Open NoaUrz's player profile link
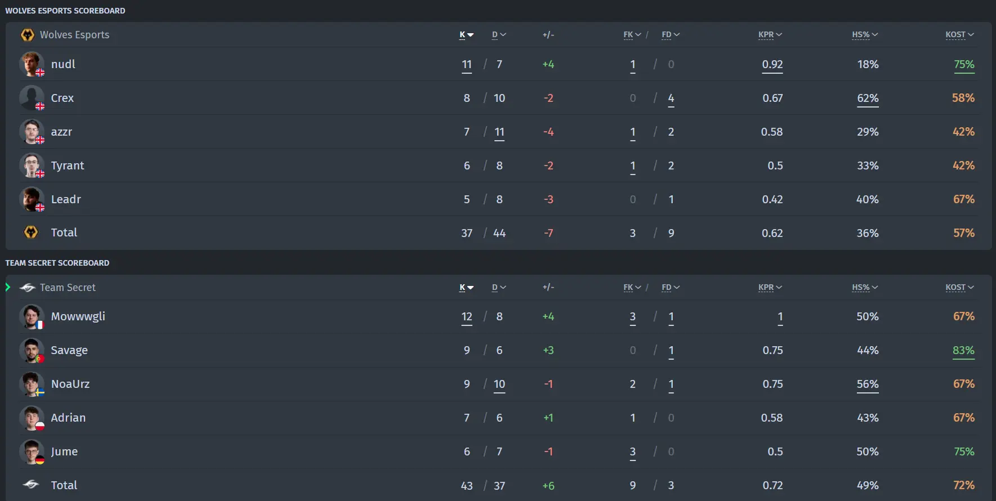 (x=70, y=384)
